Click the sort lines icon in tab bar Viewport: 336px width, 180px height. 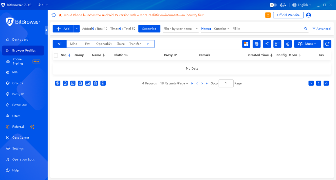coord(149,44)
